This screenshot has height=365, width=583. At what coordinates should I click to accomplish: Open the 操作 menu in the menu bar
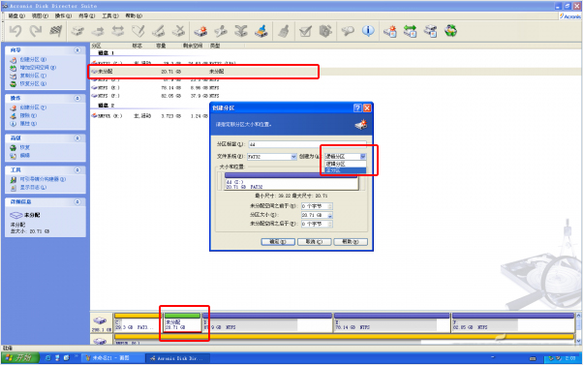click(x=63, y=16)
